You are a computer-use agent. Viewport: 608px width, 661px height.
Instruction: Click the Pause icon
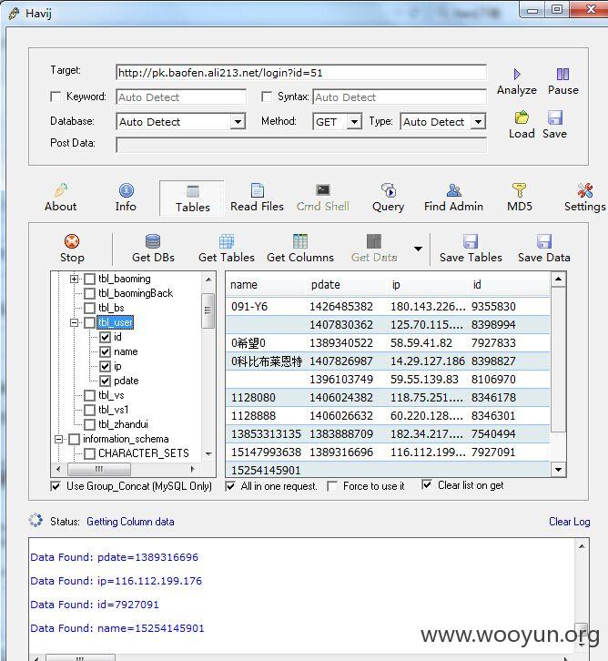tap(562, 75)
